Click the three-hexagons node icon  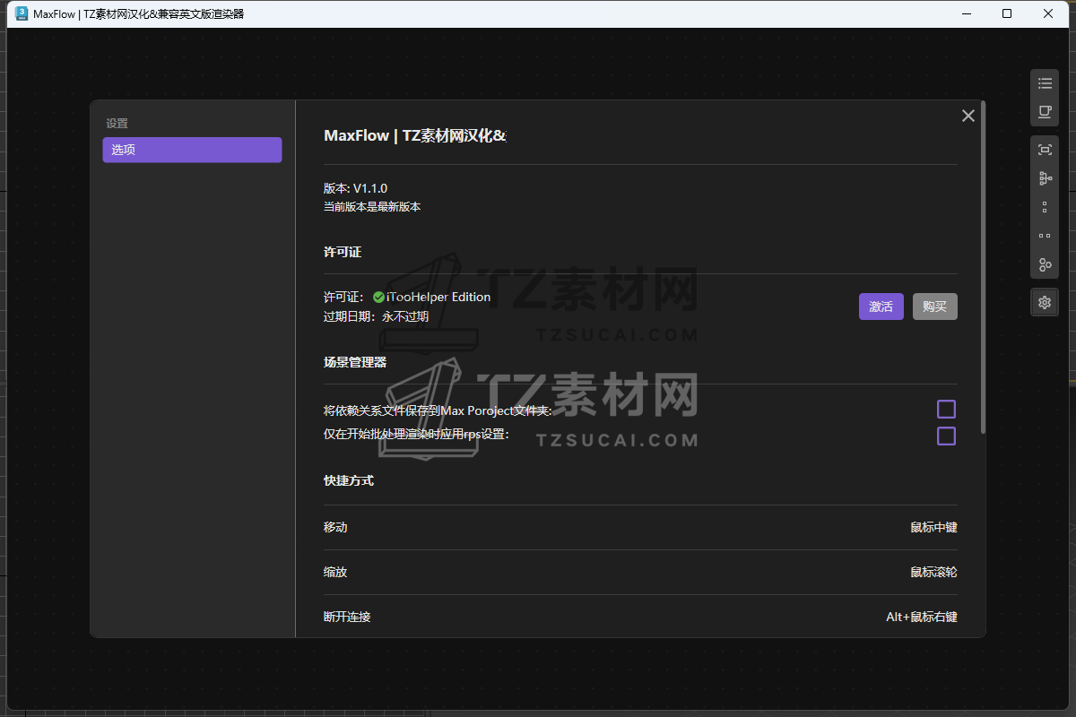1045,264
